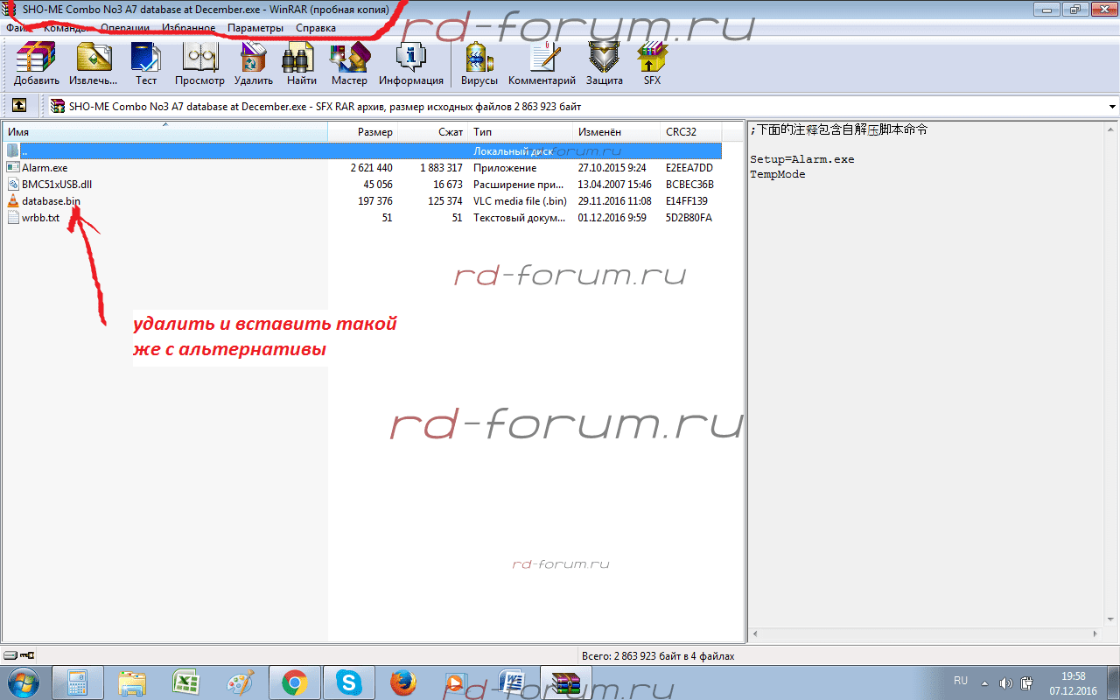The image size is (1120, 700).
Task: Click the Удалить (Delete) toolbar icon
Action: pyautogui.click(x=254, y=64)
